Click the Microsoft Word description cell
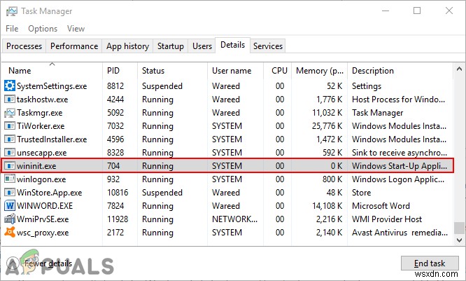466x281 pixels. pyautogui.click(x=381, y=206)
